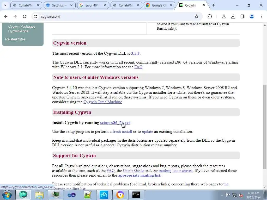This screenshot has height=200, width=267.
Task: Close the Google Chrome tab
Action: 171,5
